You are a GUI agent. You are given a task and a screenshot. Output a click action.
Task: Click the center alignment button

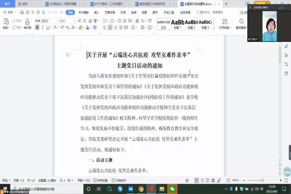point(110,28)
